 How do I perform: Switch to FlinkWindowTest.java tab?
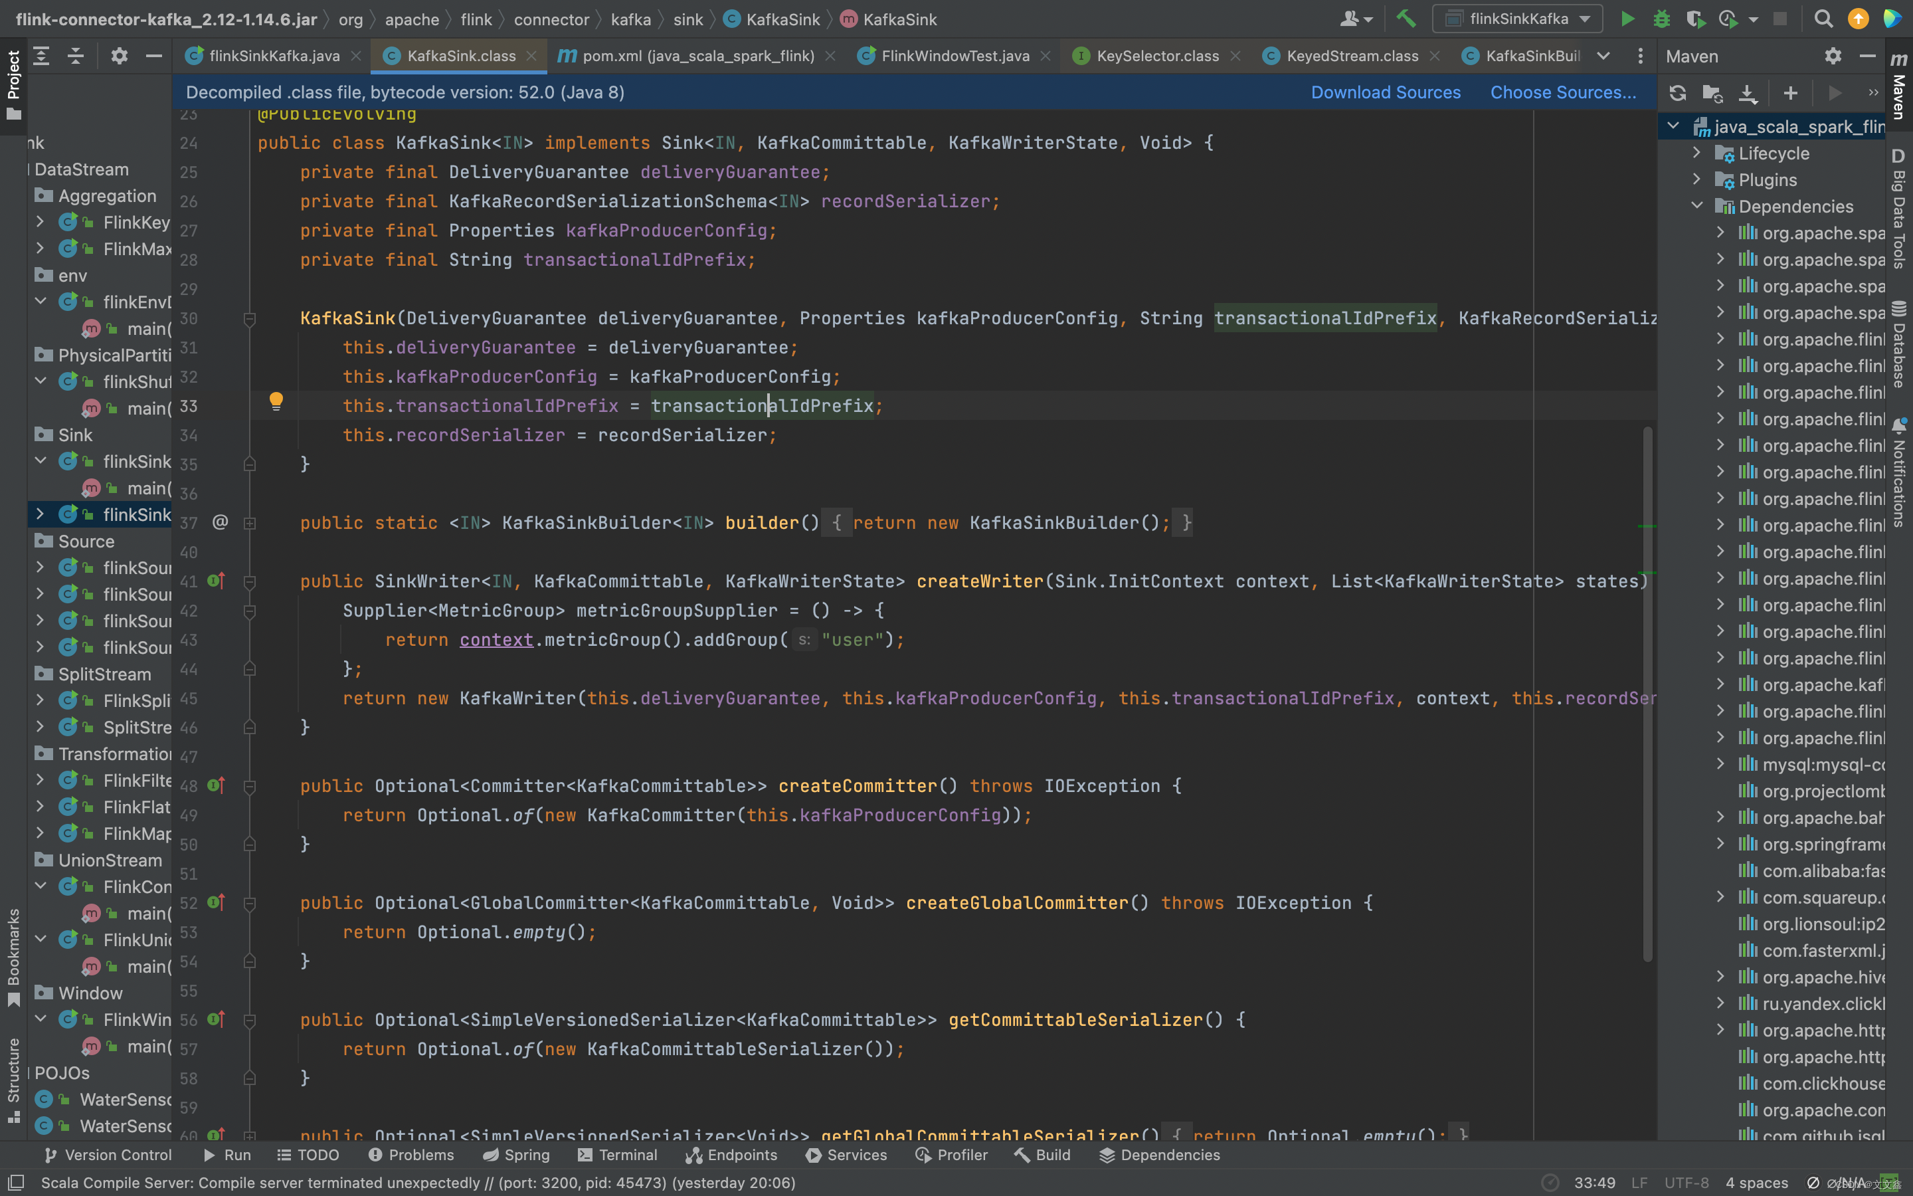(955, 56)
